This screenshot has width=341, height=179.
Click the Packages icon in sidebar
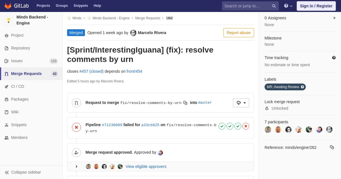(x=7, y=99)
